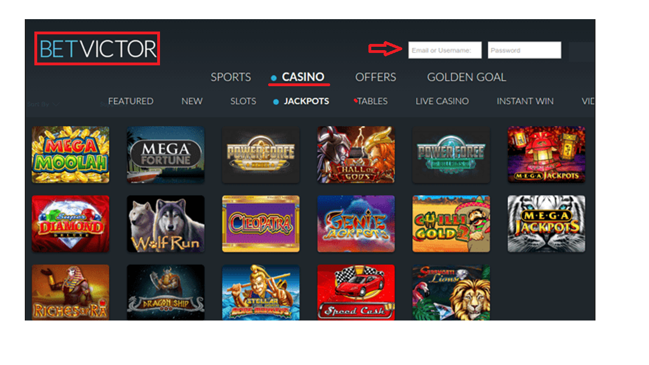The width and height of the screenshot is (649, 365).
Task: Switch to the Live Casino tab
Action: pos(442,101)
